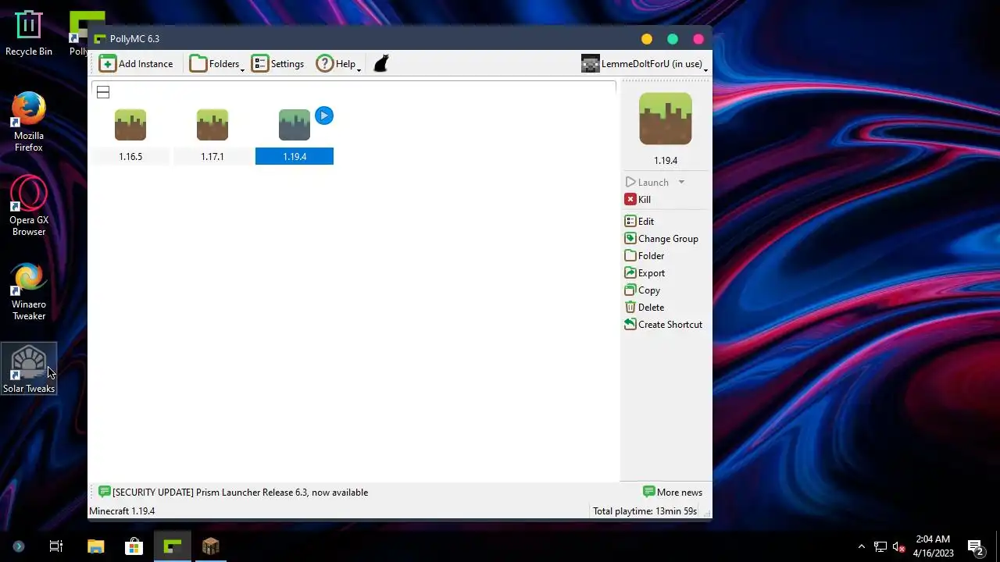1000x562 pixels.
Task: Open the instance Folder
Action: (645, 256)
